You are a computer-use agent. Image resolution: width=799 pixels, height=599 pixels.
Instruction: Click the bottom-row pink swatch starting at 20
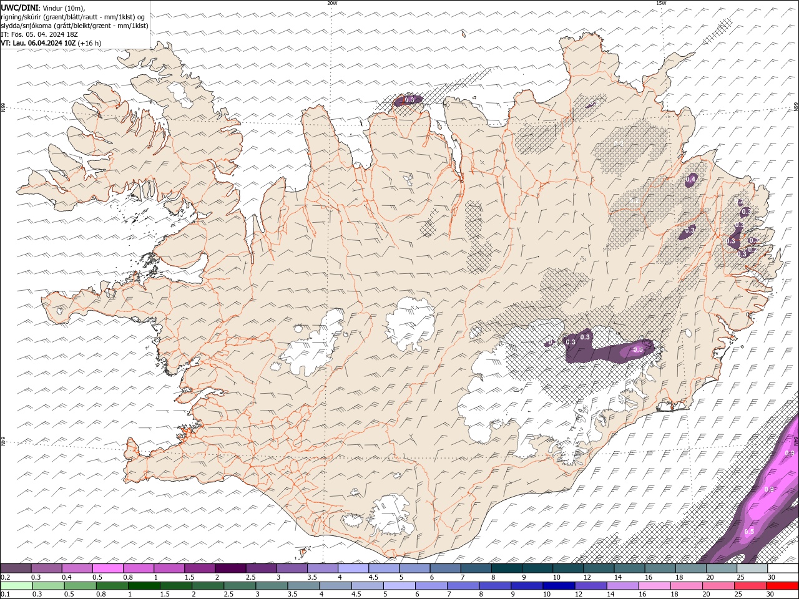(718, 586)
